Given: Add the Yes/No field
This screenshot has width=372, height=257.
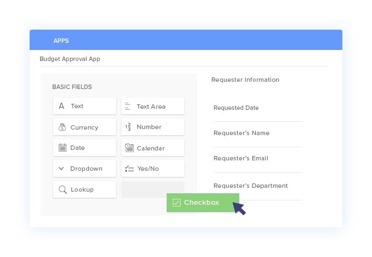Looking at the screenshot, I should point(153,169).
